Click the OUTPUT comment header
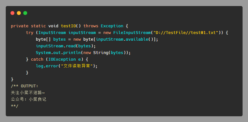 25,86
